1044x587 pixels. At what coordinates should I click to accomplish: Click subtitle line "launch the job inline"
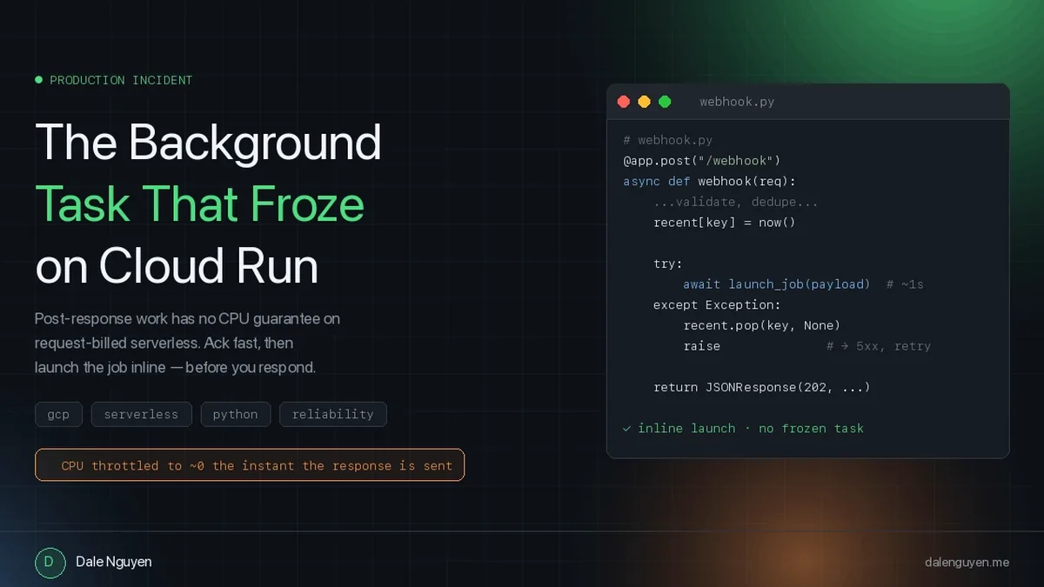click(x=175, y=367)
